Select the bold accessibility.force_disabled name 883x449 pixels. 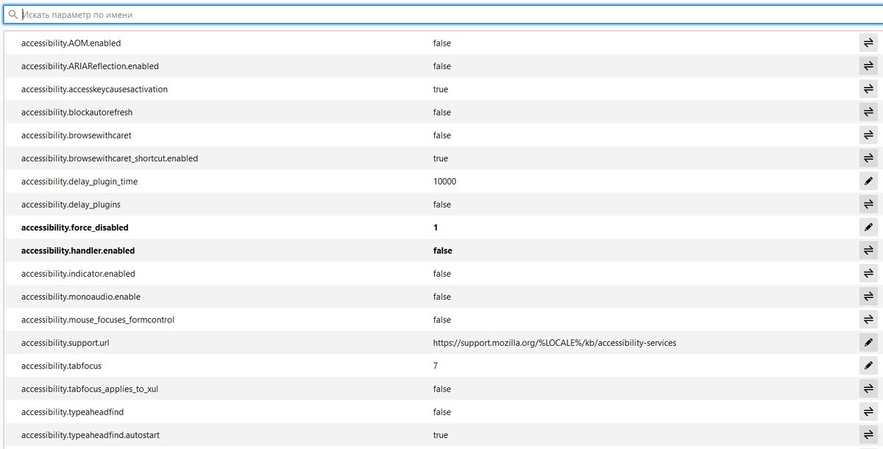(x=75, y=227)
